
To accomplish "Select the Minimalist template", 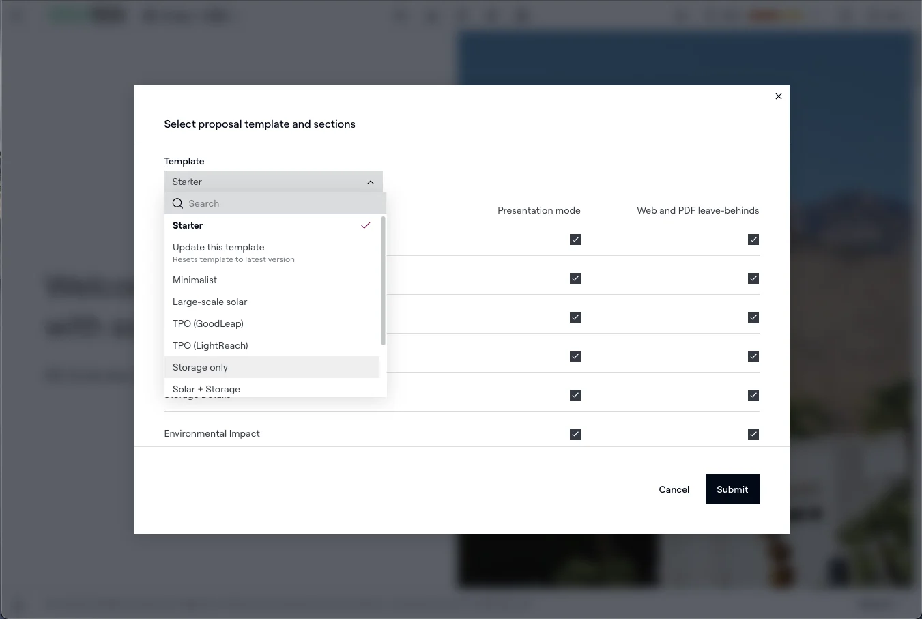I will pos(195,280).
